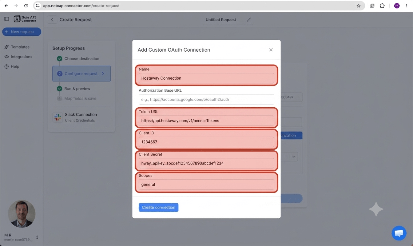Click the Create connection button
This screenshot has height=246, width=413.
(158, 207)
